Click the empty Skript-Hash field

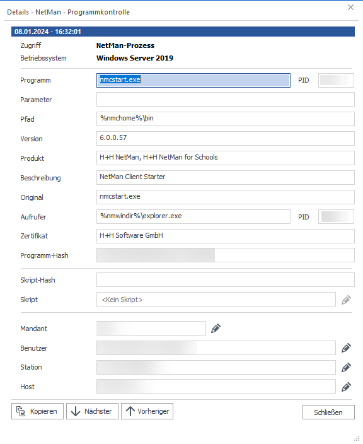pyautogui.click(x=226, y=280)
